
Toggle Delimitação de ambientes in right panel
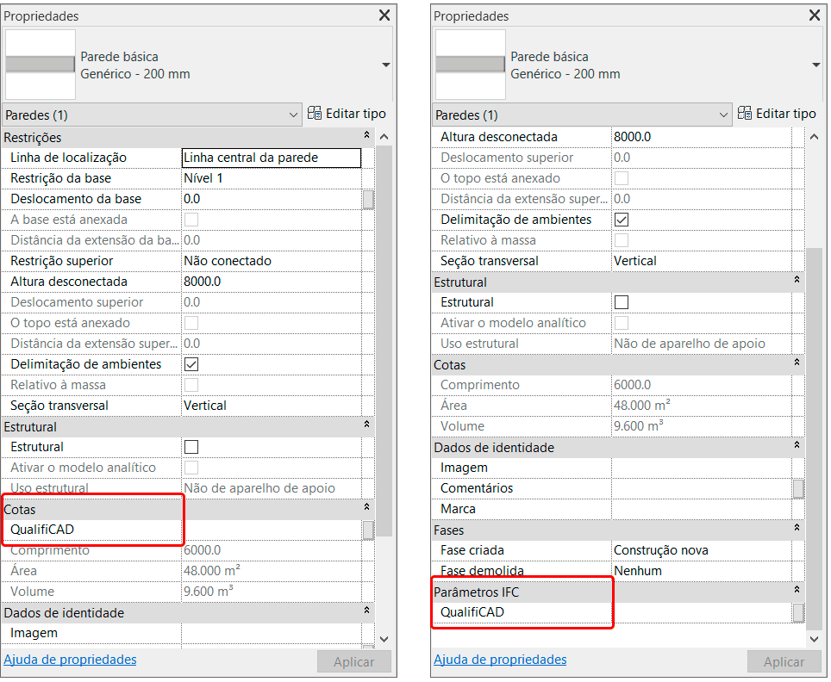[622, 220]
